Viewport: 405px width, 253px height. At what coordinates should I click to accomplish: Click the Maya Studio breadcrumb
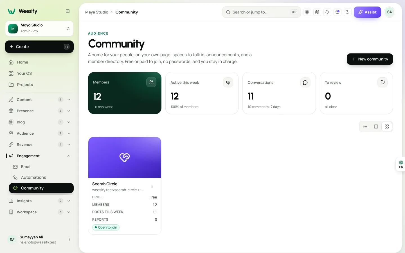(x=97, y=12)
